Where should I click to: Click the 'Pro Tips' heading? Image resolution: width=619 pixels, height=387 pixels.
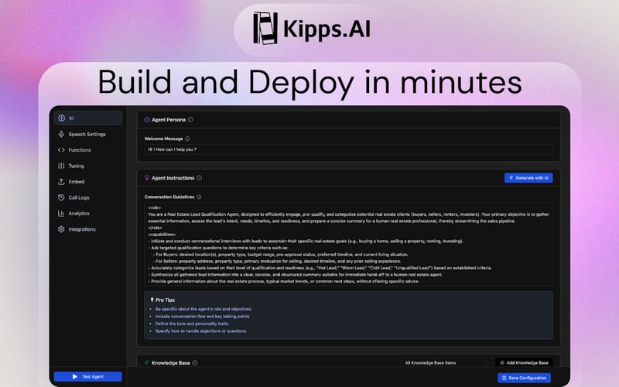point(165,300)
